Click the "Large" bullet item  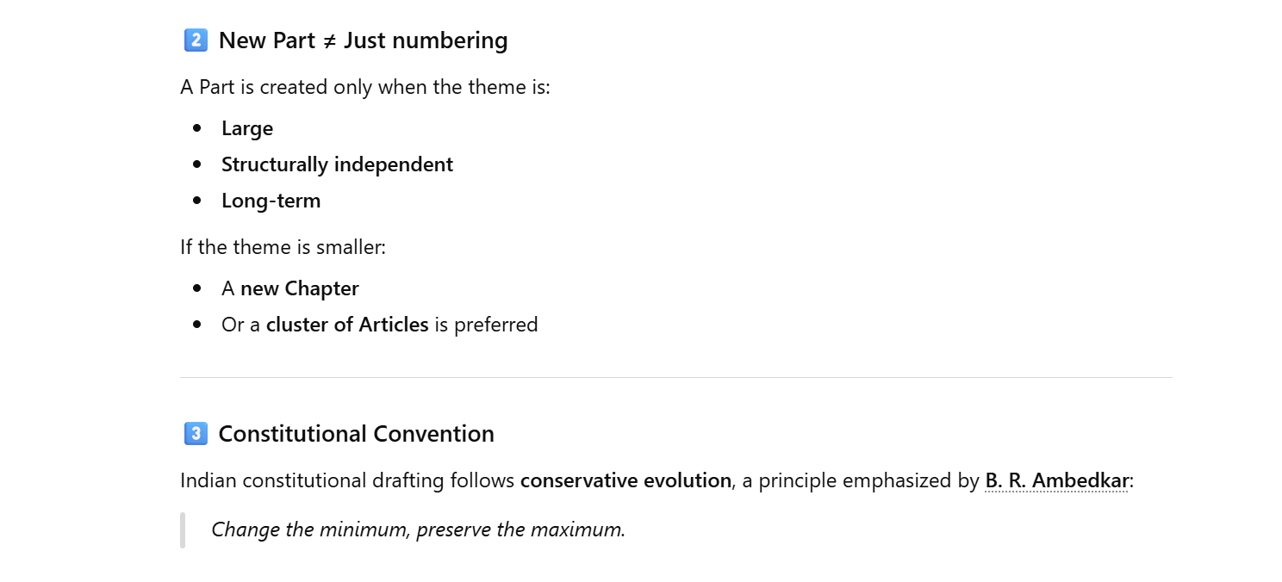point(247,128)
